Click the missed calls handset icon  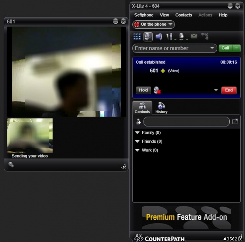(x=205, y=36)
